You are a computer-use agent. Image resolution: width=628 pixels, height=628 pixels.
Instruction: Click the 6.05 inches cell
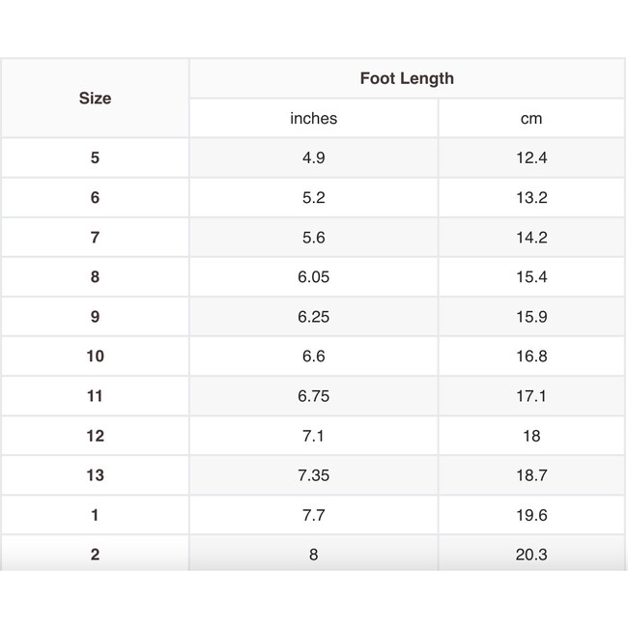point(313,277)
